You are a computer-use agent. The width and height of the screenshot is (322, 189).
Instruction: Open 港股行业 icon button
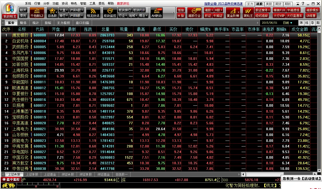pos(194,13)
